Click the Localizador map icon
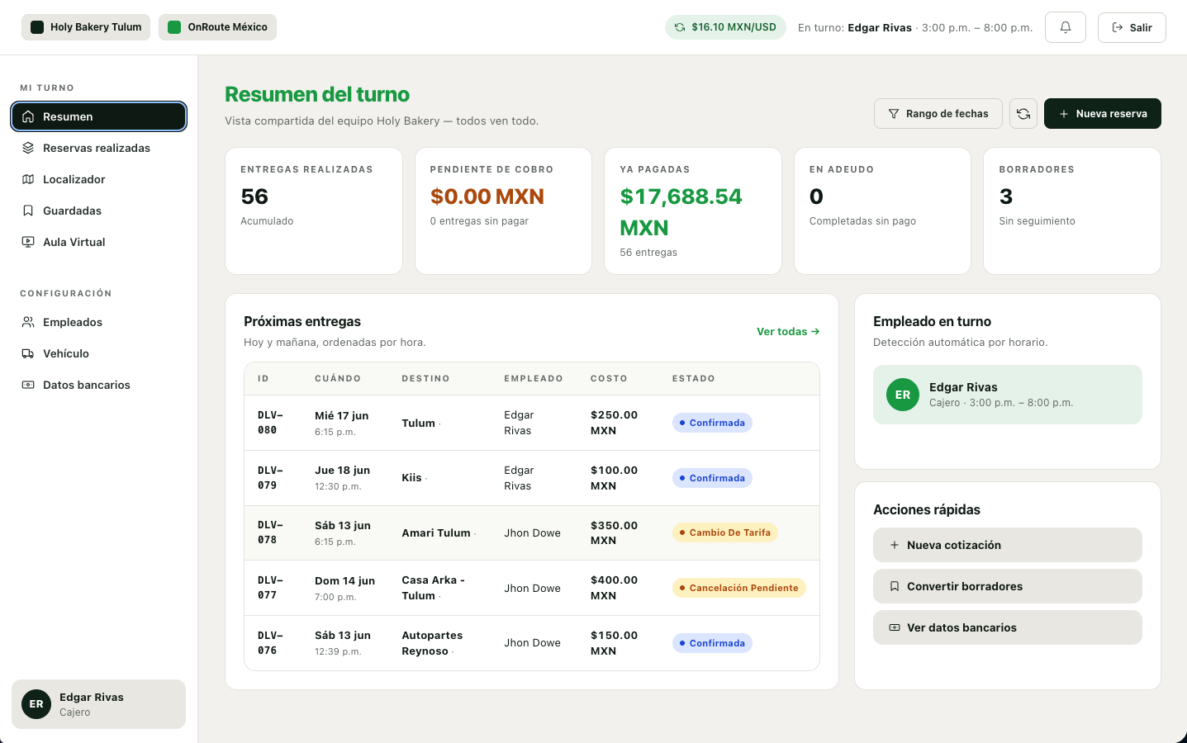Screen dimensions: 1187x743 click(28, 179)
